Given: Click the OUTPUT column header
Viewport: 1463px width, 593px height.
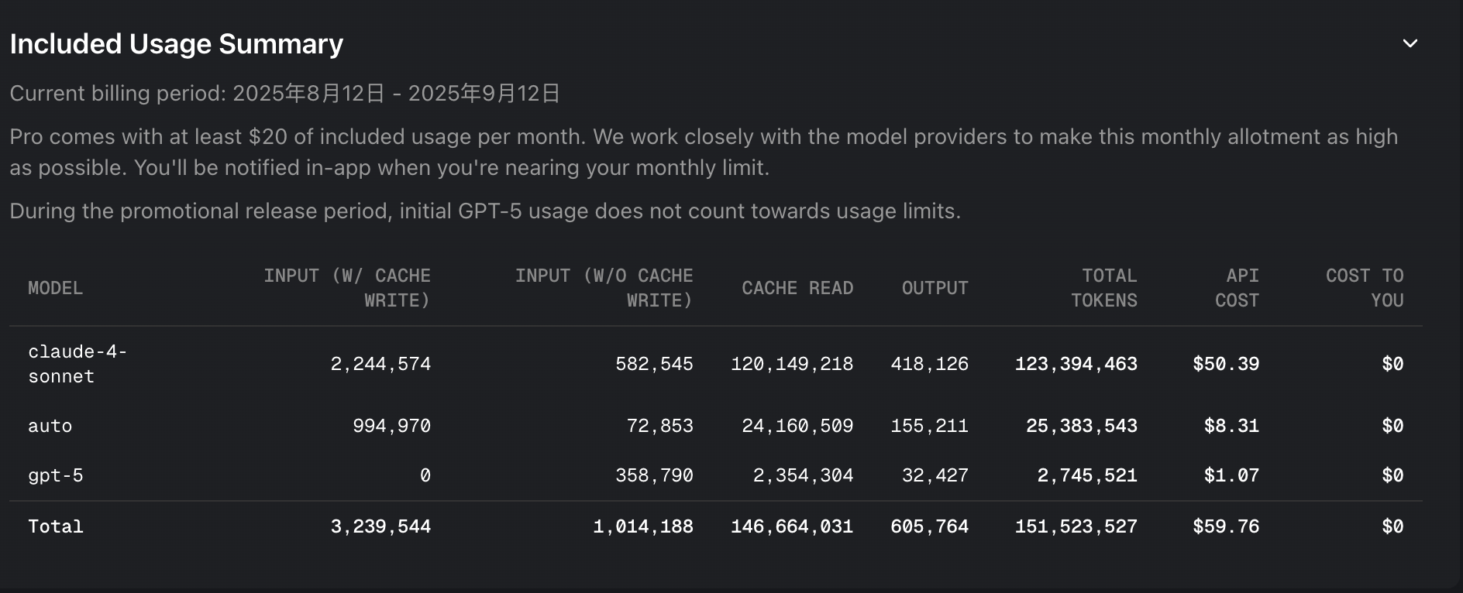Looking at the screenshot, I should (x=935, y=288).
